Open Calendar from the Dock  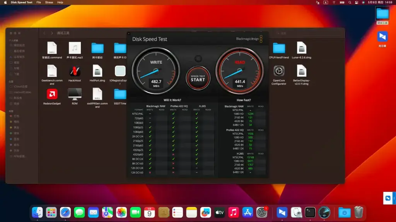pos(150,212)
